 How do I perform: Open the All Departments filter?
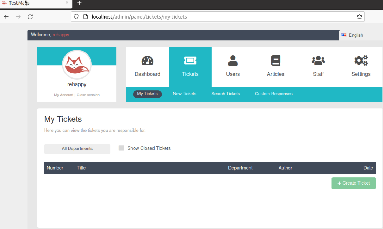(77, 149)
